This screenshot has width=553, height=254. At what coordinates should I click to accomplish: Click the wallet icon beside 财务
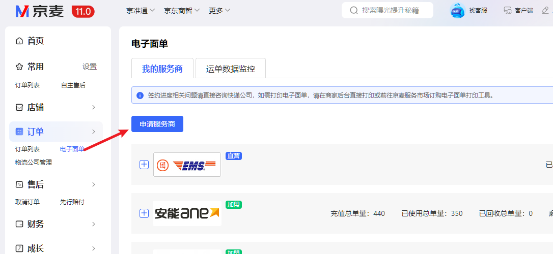tap(19, 224)
